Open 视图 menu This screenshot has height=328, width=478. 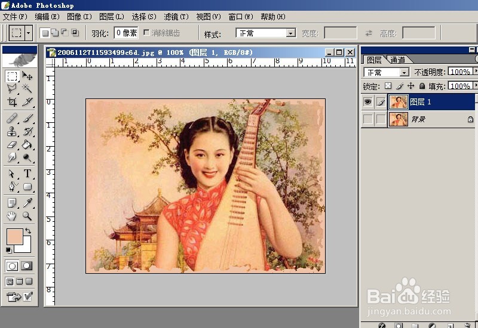point(209,17)
